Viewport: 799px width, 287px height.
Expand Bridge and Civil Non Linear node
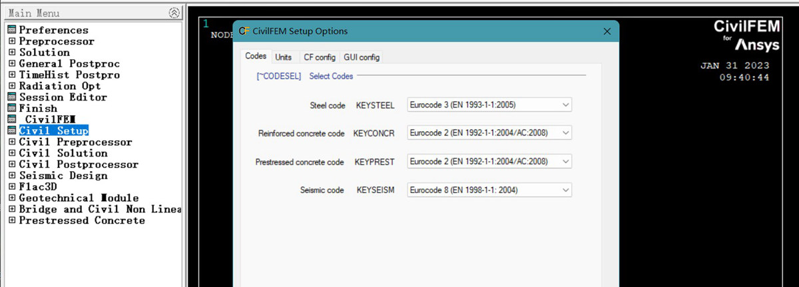coord(11,209)
